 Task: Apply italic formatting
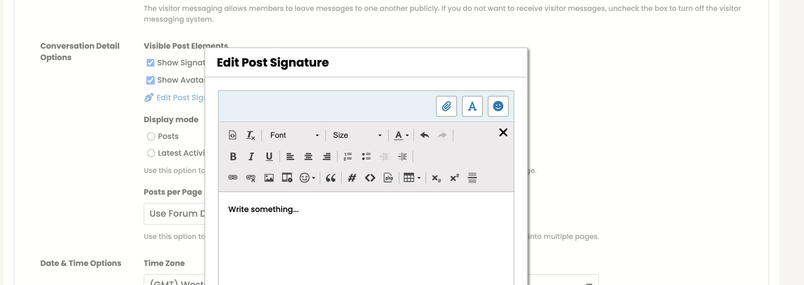click(251, 157)
